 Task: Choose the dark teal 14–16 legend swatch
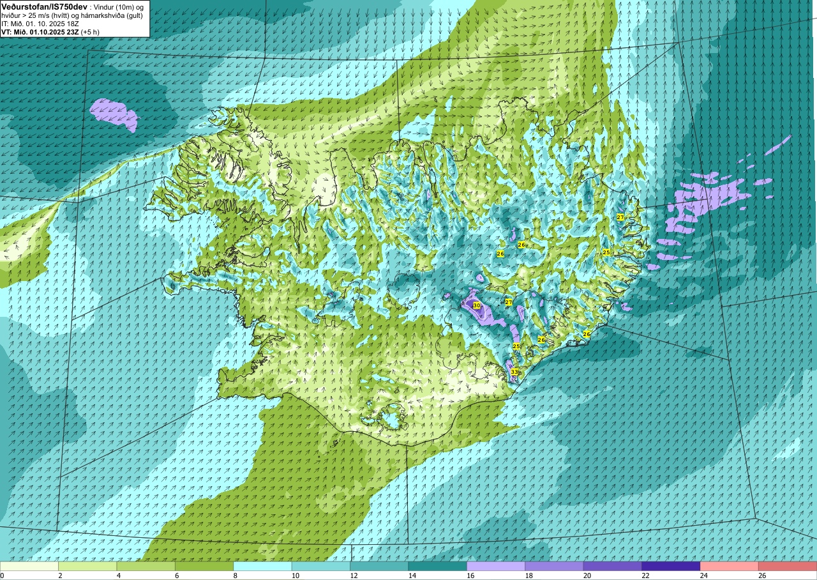click(x=438, y=567)
